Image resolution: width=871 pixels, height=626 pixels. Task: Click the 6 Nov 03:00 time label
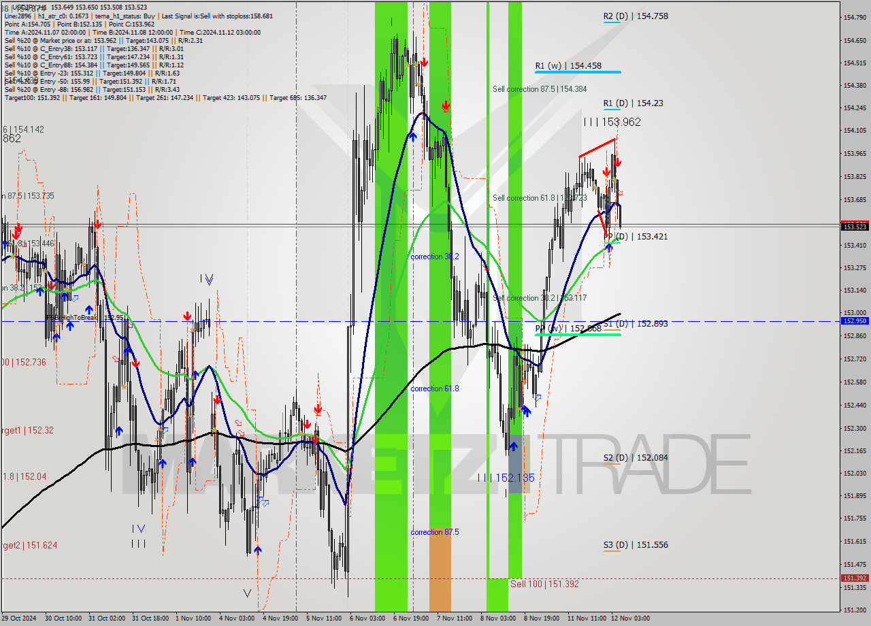pyautogui.click(x=367, y=619)
